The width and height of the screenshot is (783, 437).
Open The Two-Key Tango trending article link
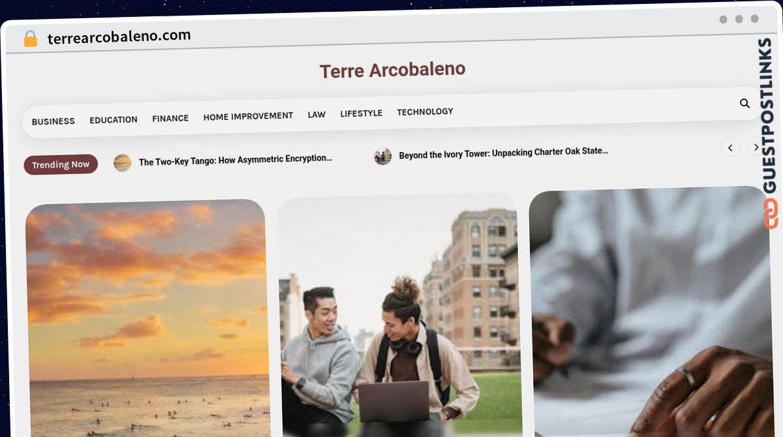tap(236, 160)
